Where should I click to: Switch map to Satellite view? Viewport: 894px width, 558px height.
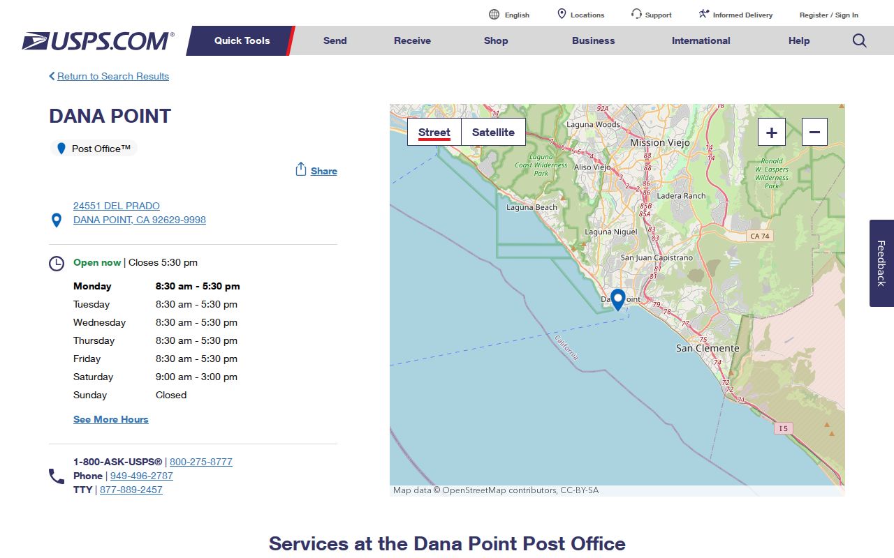493,132
